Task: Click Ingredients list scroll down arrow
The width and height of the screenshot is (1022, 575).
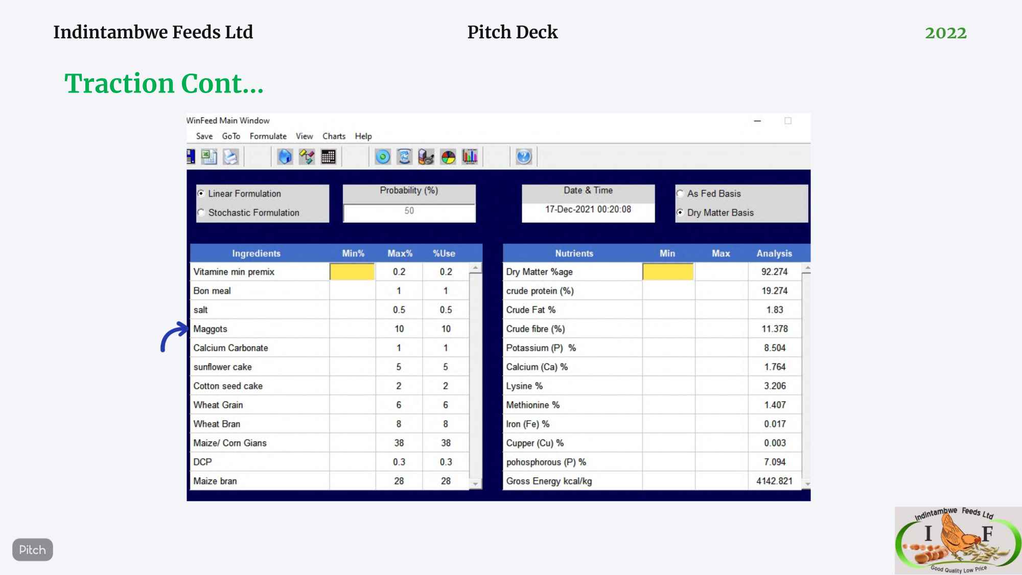Action: click(x=476, y=484)
